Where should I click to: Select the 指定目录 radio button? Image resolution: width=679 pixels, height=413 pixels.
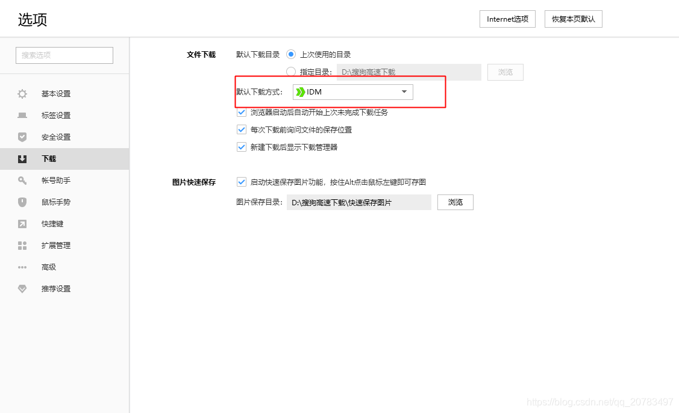coord(290,71)
